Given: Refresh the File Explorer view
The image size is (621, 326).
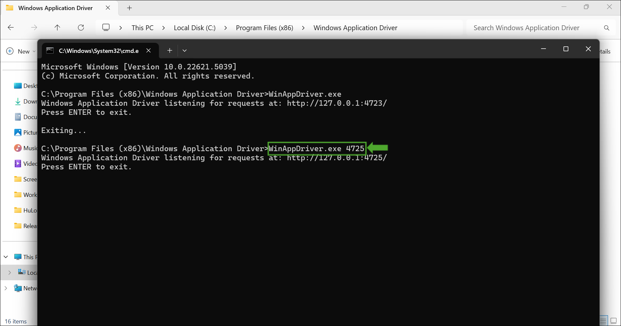Looking at the screenshot, I should pos(81,28).
